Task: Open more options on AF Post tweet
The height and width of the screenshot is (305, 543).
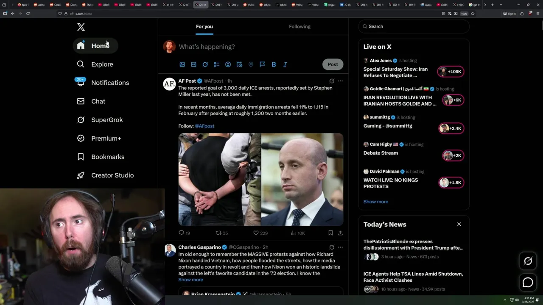Action: tap(340, 81)
